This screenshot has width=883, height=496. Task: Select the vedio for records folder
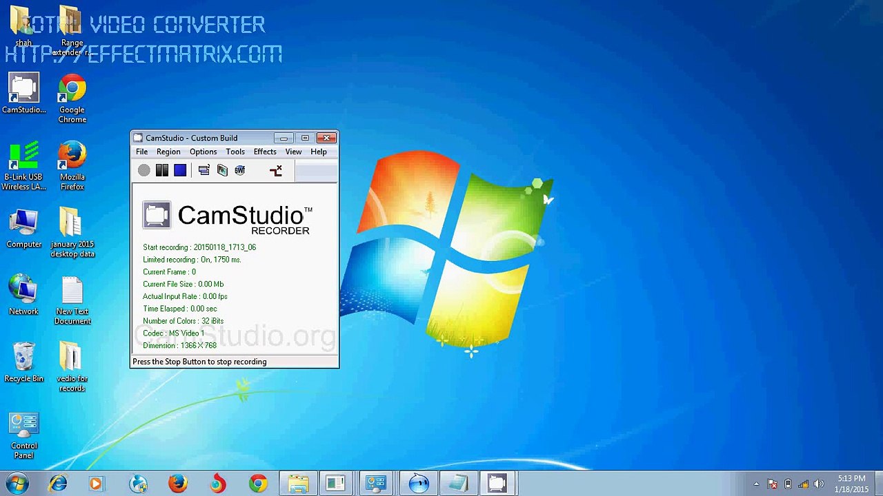click(x=72, y=367)
